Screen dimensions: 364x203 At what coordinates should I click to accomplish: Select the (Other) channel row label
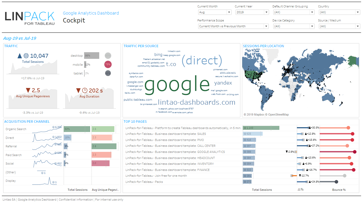pyautogui.click(x=11, y=172)
